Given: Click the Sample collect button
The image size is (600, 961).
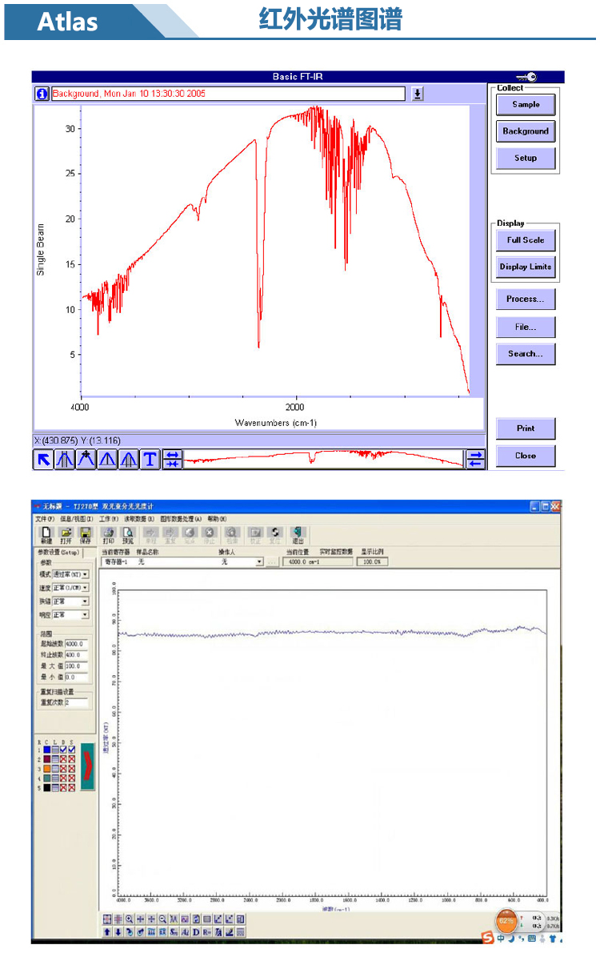Looking at the screenshot, I should tap(526, 104).
